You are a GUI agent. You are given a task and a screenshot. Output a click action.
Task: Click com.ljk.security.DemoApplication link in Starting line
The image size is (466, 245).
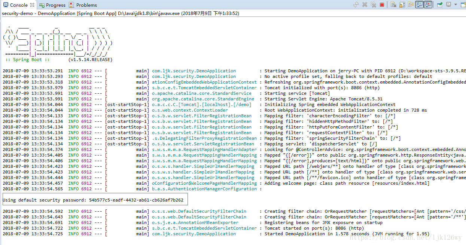tap(194, 71)
